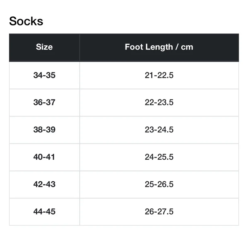
Task: Select the 38-39 size cell
Action: [x=44, y=130]
